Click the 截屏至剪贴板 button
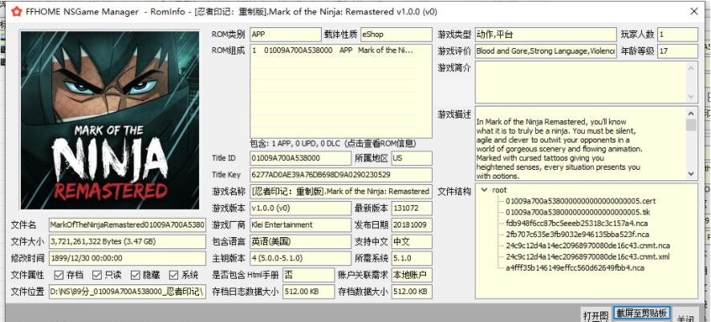711x322 pixels. (641, 313)
